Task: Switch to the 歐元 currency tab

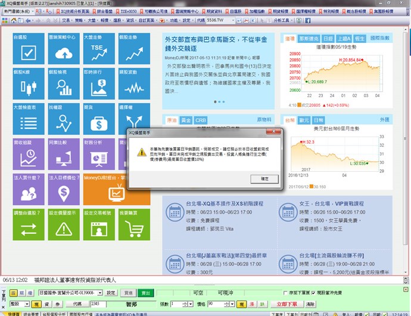Action: point(304,120)
